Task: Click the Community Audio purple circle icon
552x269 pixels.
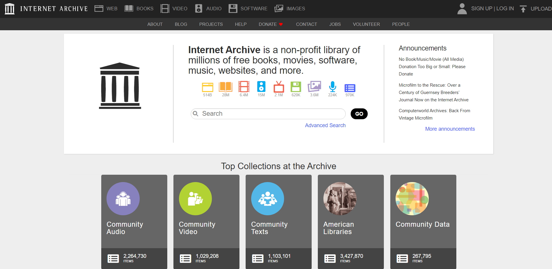Action: coord(123,199)
